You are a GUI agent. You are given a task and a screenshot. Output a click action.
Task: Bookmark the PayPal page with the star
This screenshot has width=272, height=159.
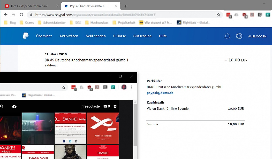[218, 15]
